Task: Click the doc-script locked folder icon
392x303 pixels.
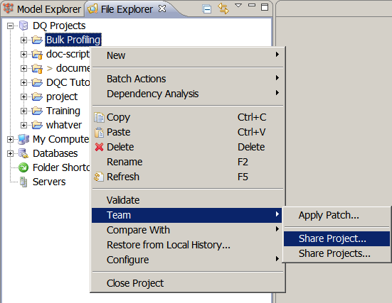Action: click(x=37, y=55)
